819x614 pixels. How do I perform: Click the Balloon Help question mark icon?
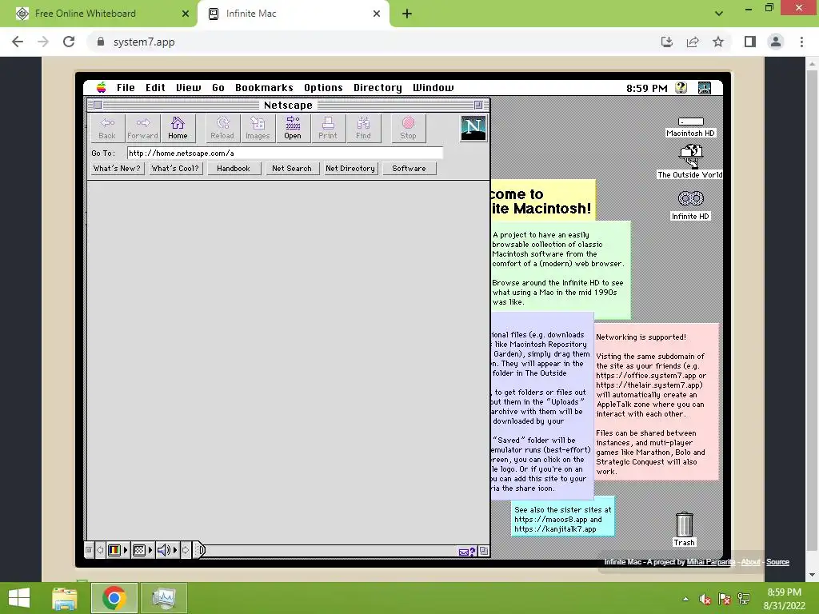tap(681, 88)
